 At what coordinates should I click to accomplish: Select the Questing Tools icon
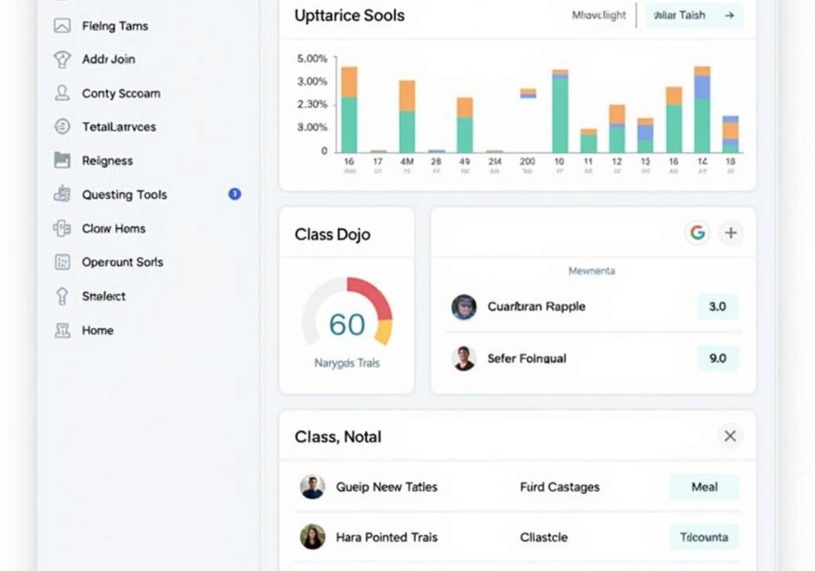(60, 194)
